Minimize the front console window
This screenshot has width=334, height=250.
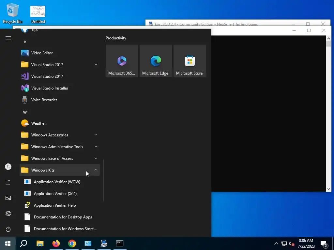pyautogui.click(x=294, y=30)
